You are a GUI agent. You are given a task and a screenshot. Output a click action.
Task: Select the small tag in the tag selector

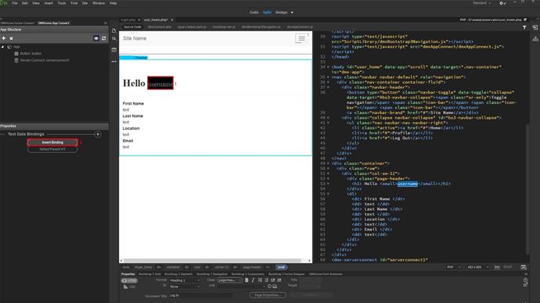pyautogui.click(x=282, y=267)
